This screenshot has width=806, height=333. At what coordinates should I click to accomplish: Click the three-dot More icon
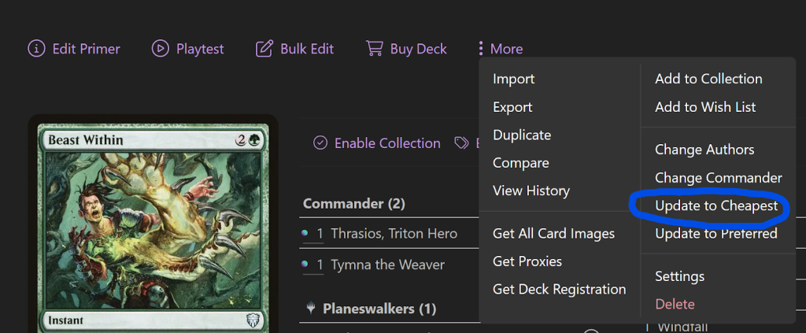(480, 49)
